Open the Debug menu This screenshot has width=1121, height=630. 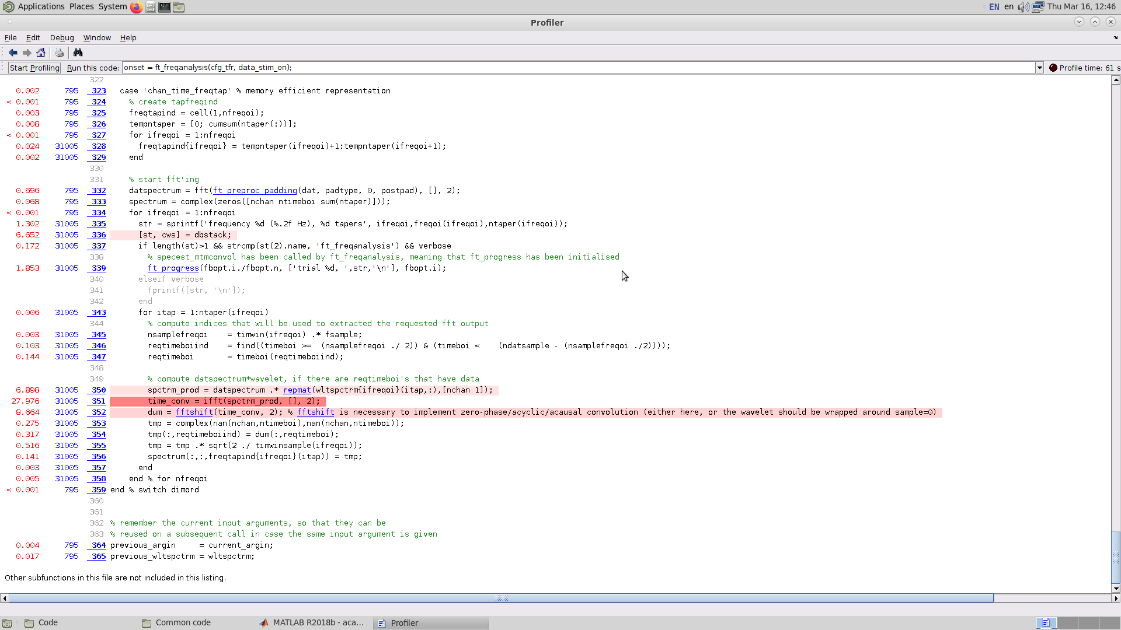click(62, 38)
